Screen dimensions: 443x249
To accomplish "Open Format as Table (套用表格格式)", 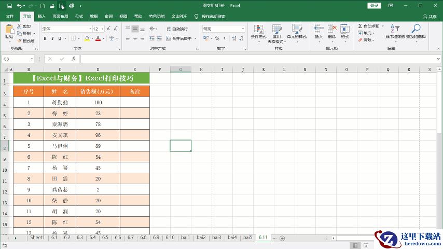I will click(x=277, y=34).
